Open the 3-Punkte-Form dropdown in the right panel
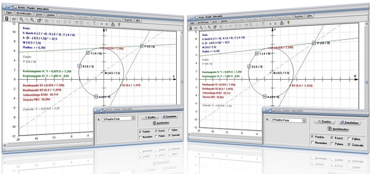The image size is (371, 174). (x=304, y=120)
